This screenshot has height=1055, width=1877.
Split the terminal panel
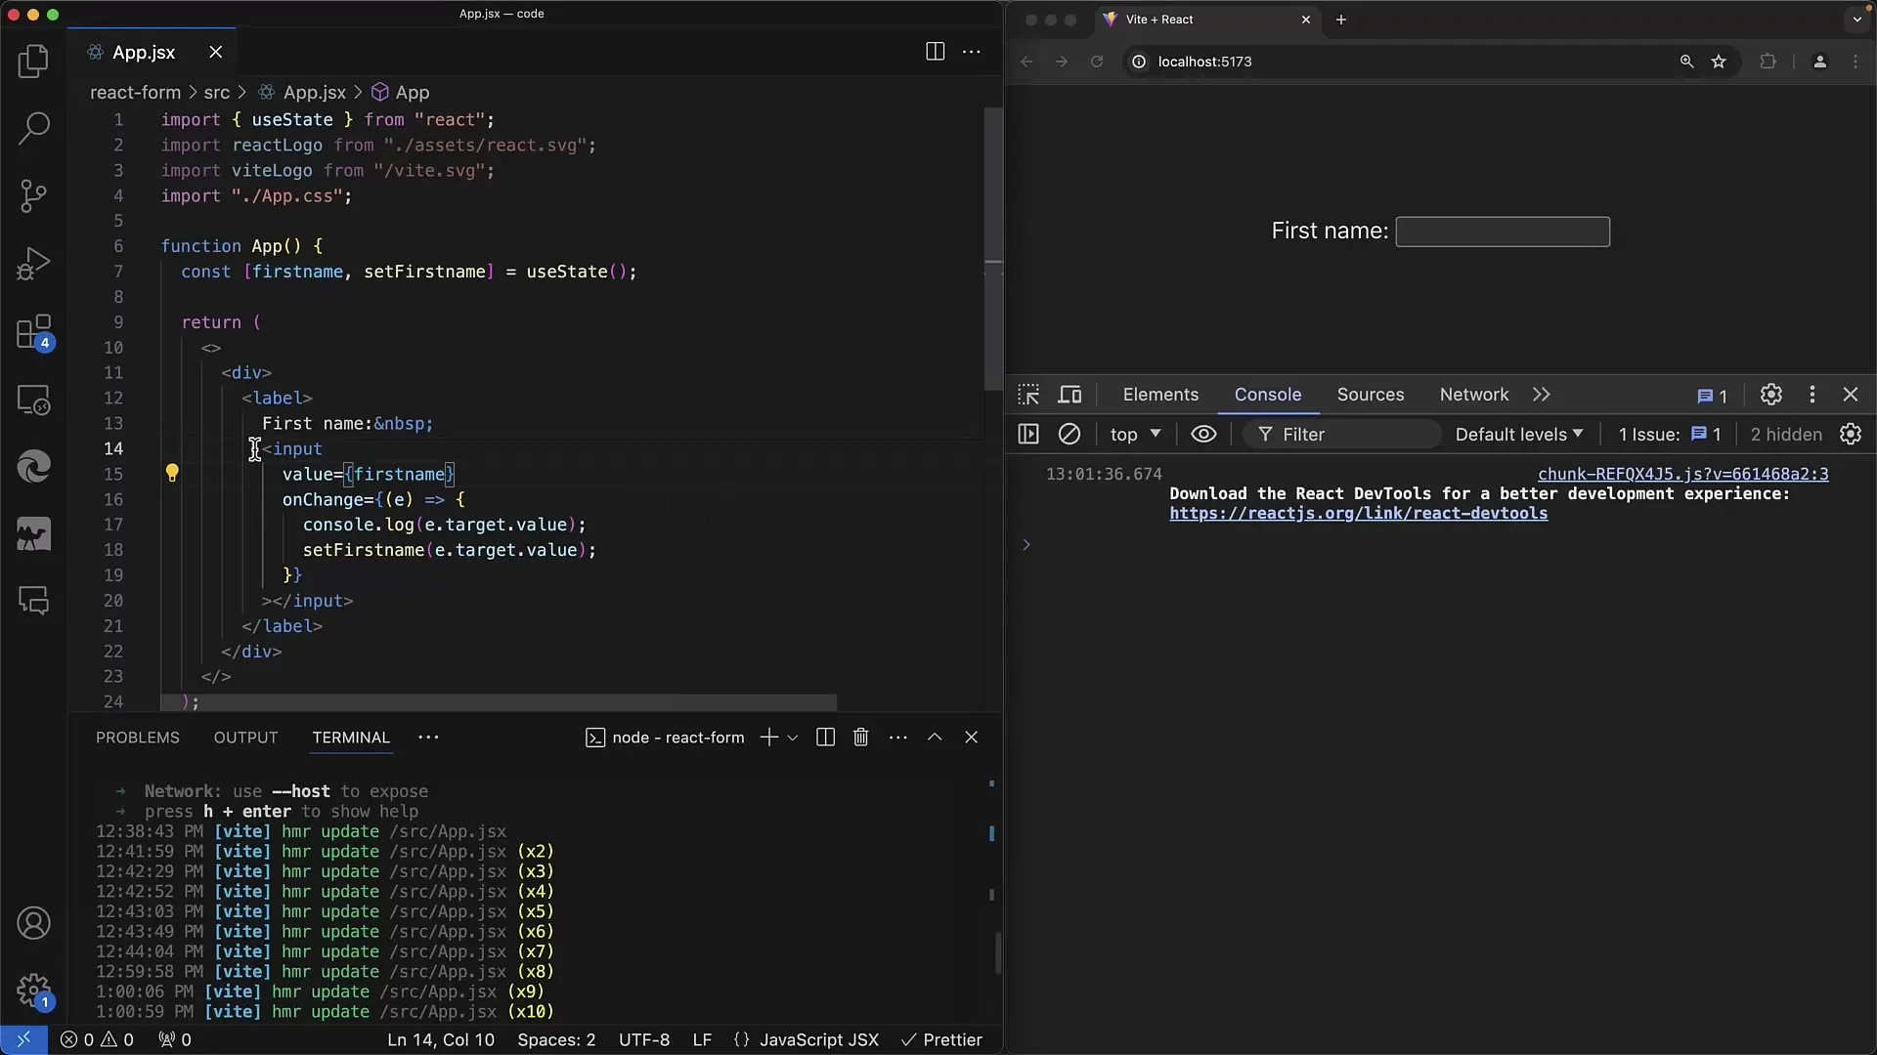click(x=825, y=738)
